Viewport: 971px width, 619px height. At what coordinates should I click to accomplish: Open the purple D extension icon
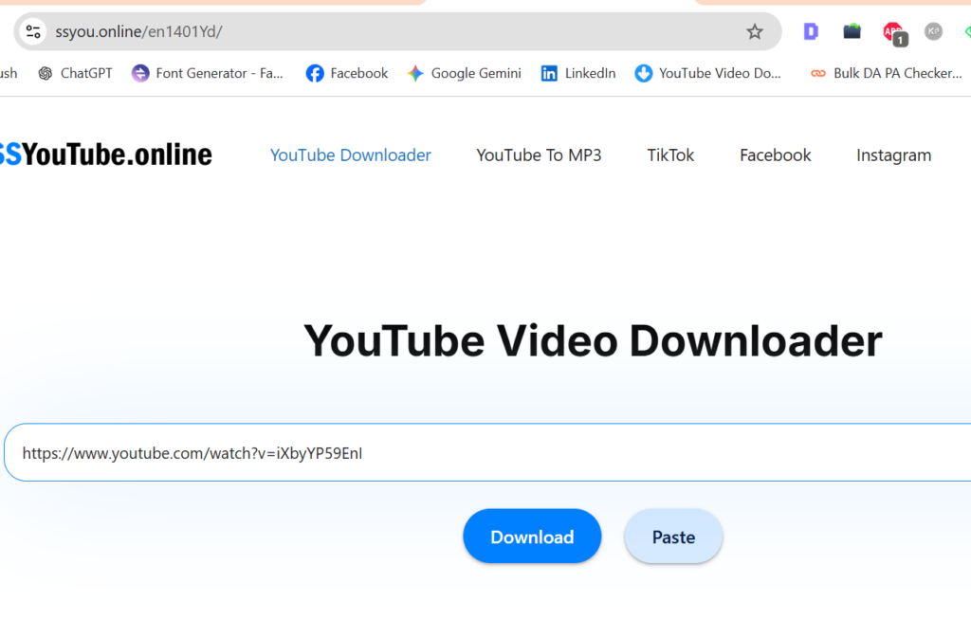pyautogui.click(x=811, y=31)
